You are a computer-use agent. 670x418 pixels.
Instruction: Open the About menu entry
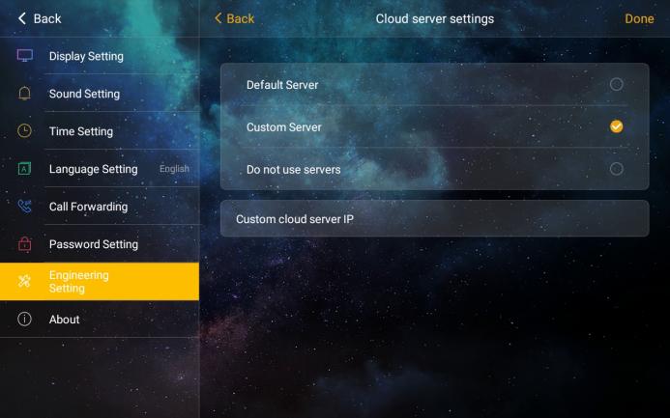100,319
